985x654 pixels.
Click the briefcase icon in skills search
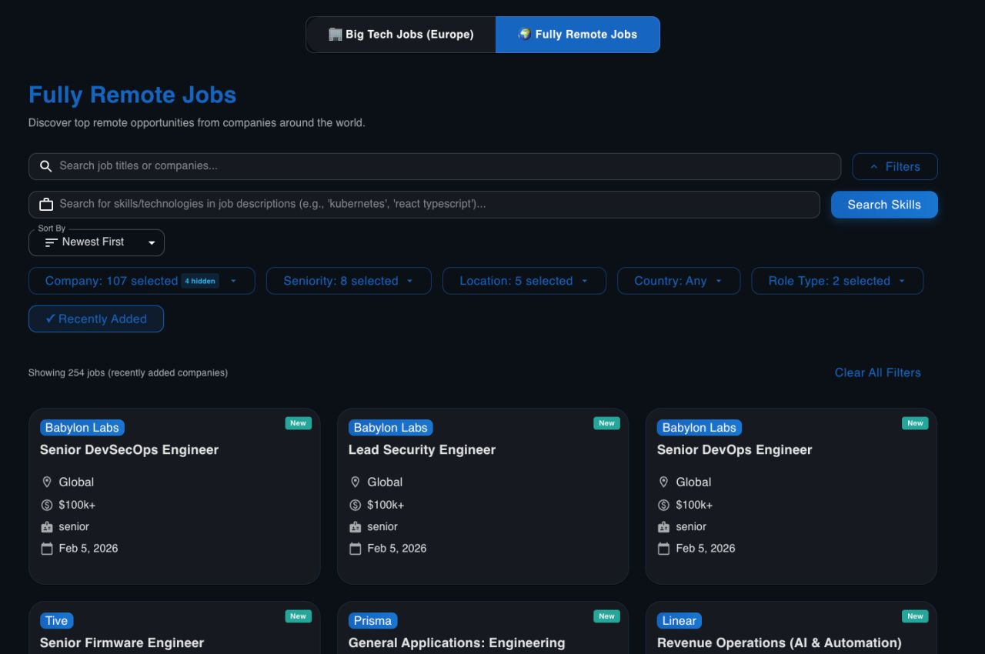pyautogui.click(x=46, y=204)
